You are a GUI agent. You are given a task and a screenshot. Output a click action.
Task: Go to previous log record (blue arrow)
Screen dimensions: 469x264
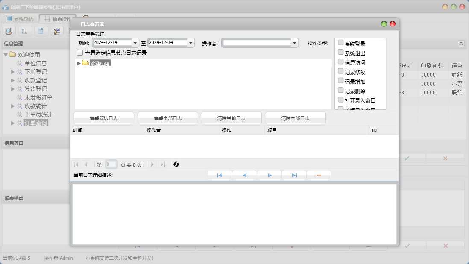244,175
